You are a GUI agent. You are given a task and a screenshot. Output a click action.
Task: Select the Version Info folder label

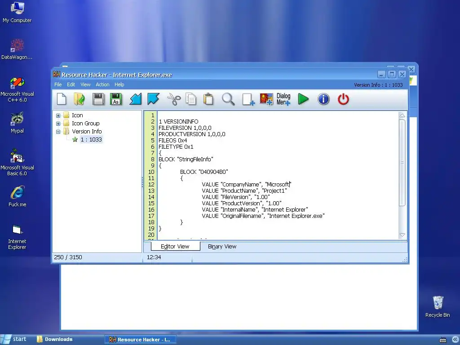[87, 132]
